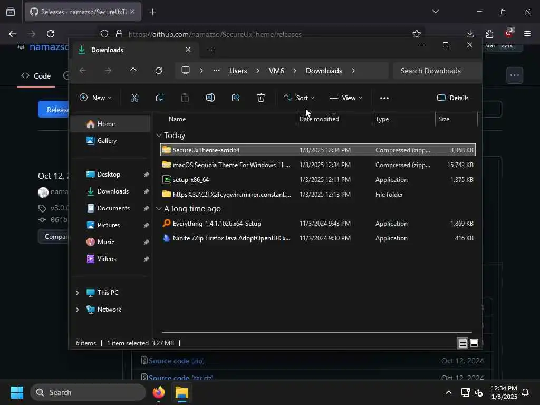Image resolution: width=540 pixels, height=405 pixels.
Task: Select the Everything-1.4.1.1026.x64-Setup file
Action: point(318,224)
